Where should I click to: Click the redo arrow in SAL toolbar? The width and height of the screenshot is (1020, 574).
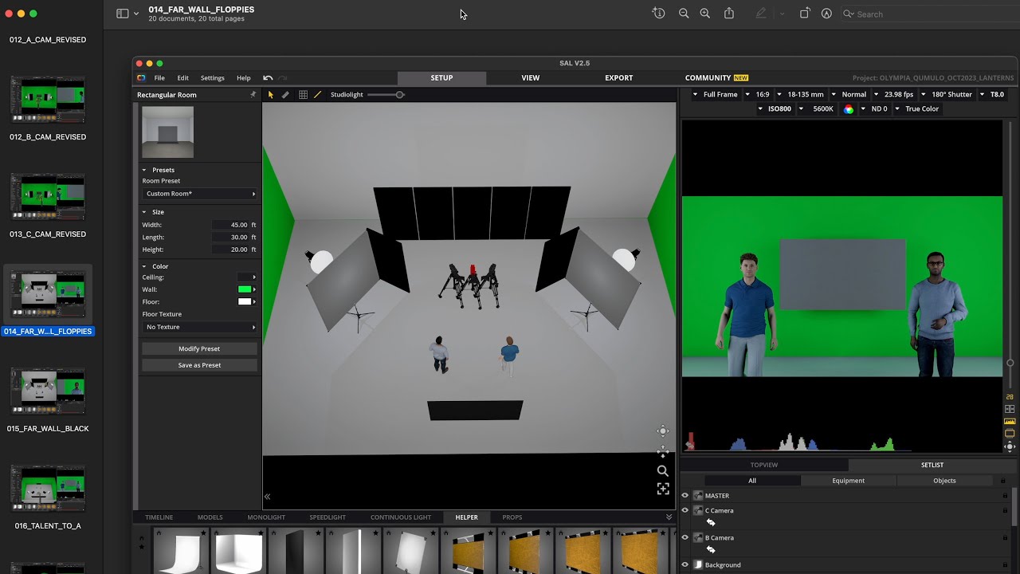tap(282, 78)
